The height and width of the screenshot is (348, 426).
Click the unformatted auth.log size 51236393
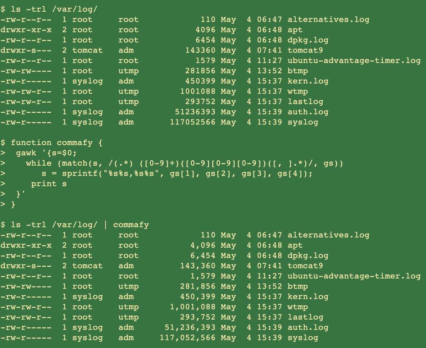pyautogui.click(x=195, y=112)
